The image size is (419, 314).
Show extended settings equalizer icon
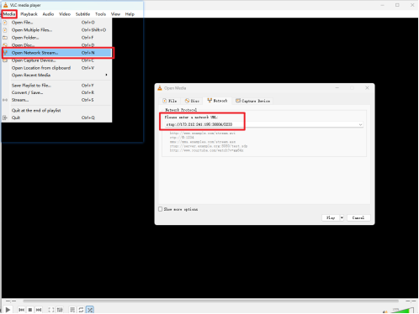(x=60, y=310)
